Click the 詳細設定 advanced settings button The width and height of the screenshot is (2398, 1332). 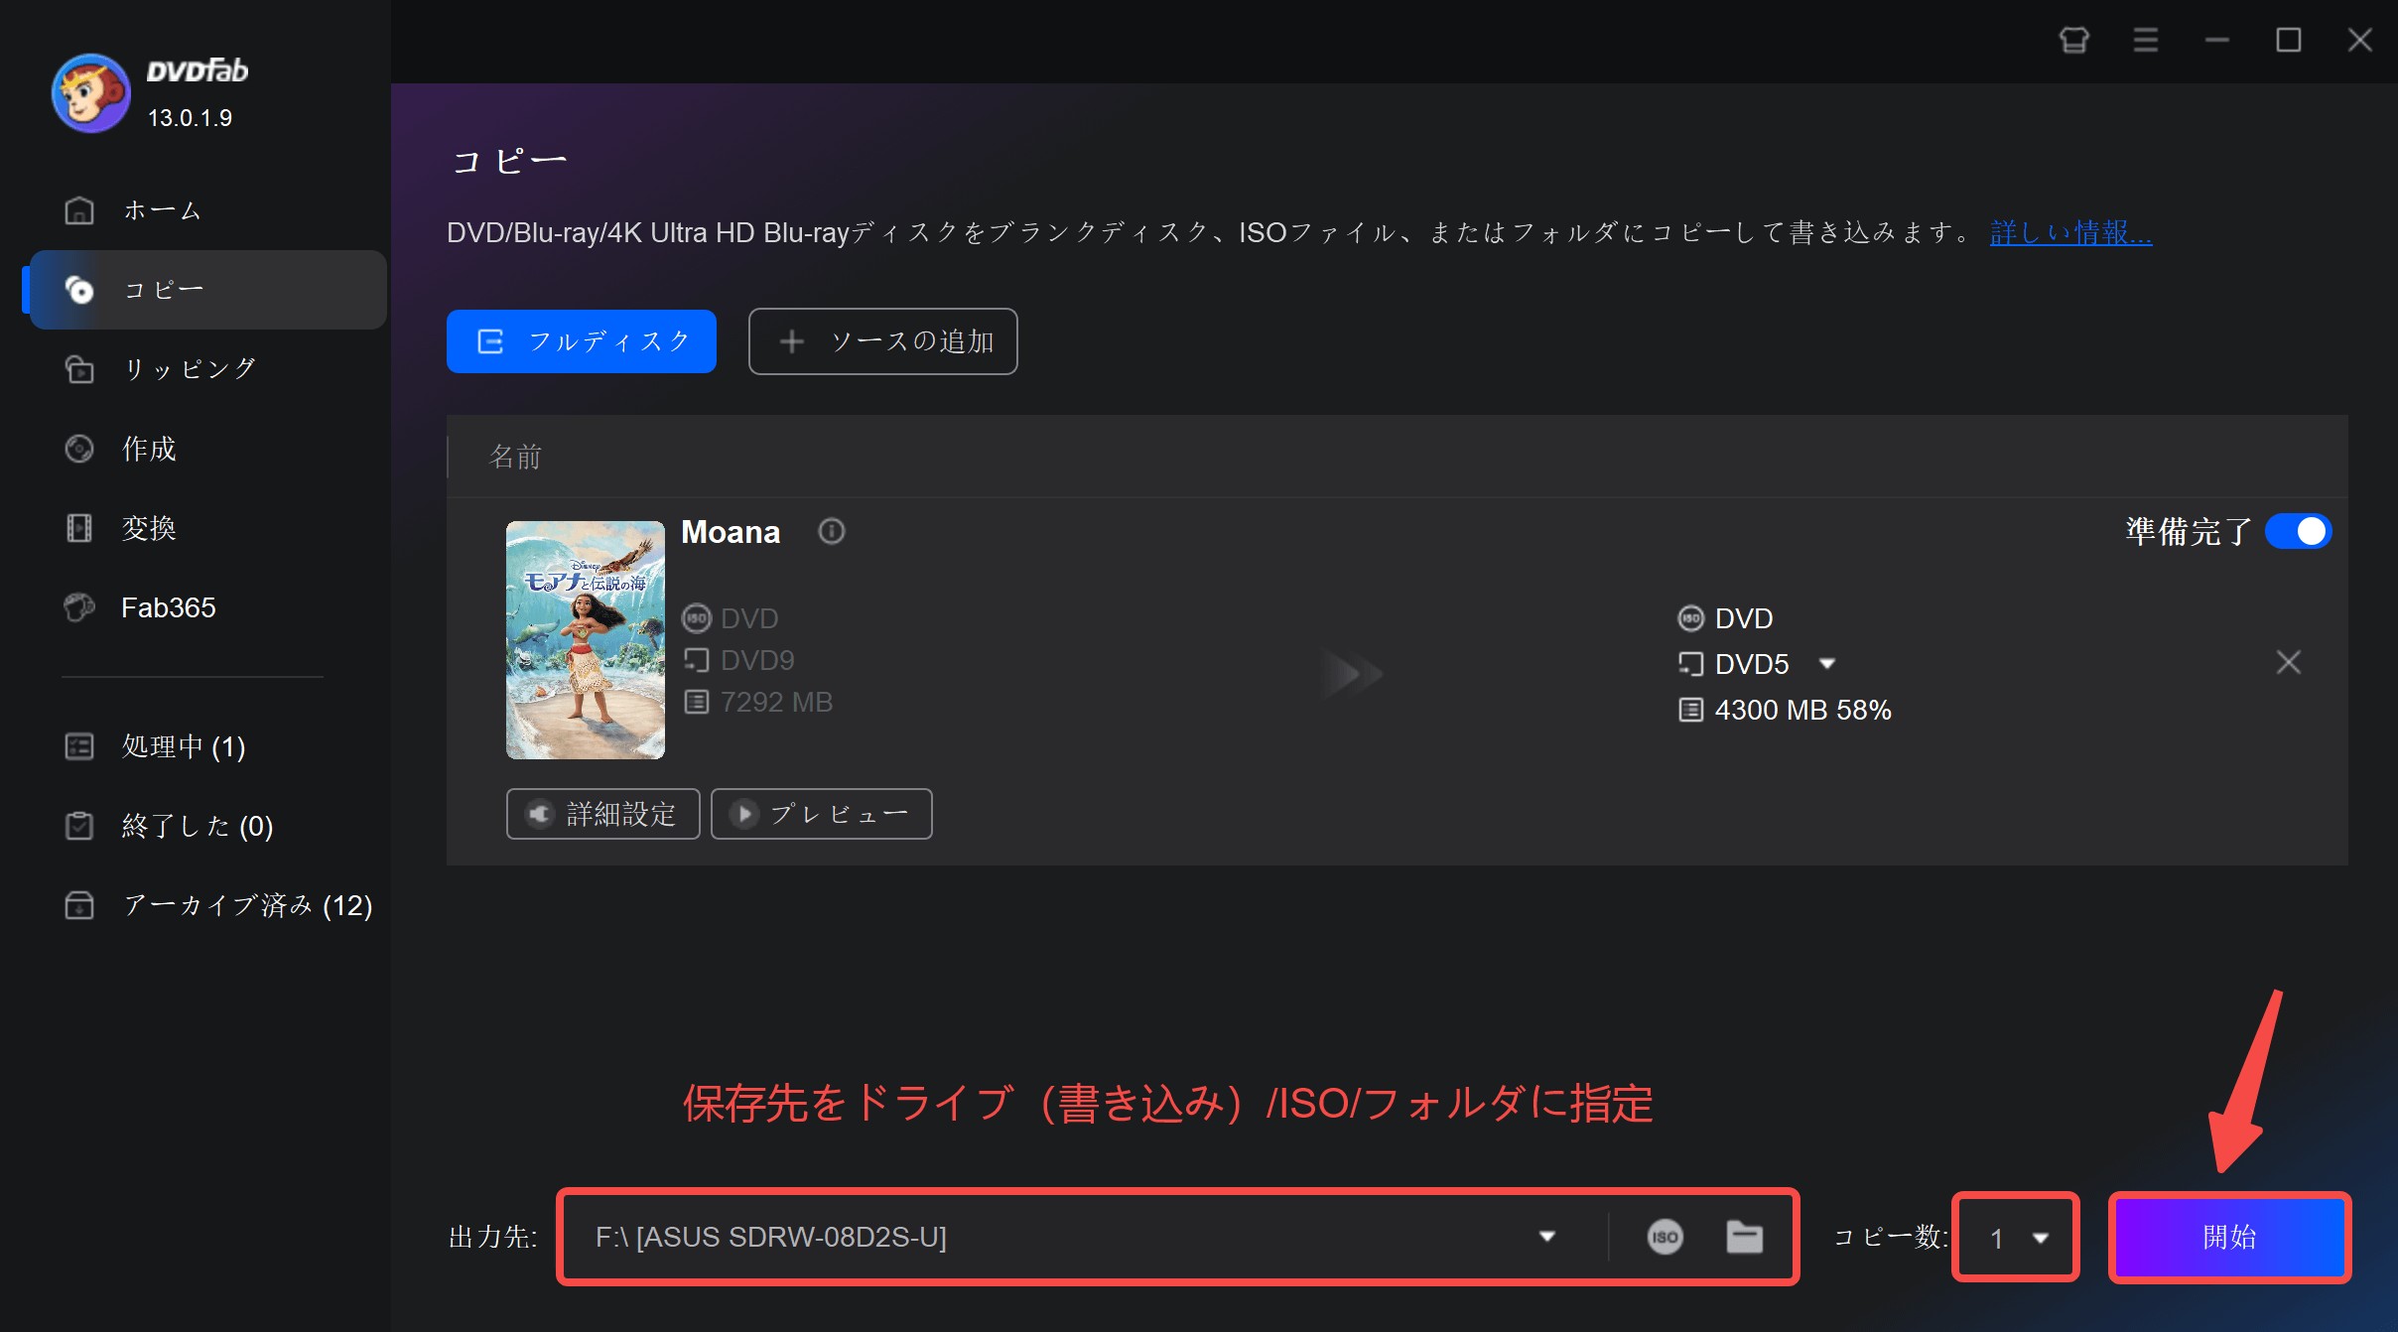(x=602, y=814)
